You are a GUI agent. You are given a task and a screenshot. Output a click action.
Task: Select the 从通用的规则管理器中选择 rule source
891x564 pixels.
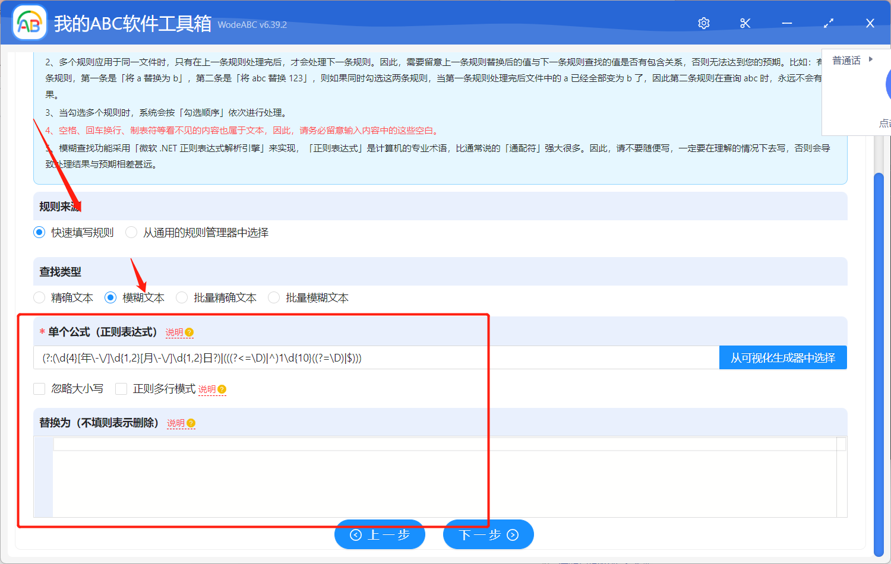click(x=131, y=232)
